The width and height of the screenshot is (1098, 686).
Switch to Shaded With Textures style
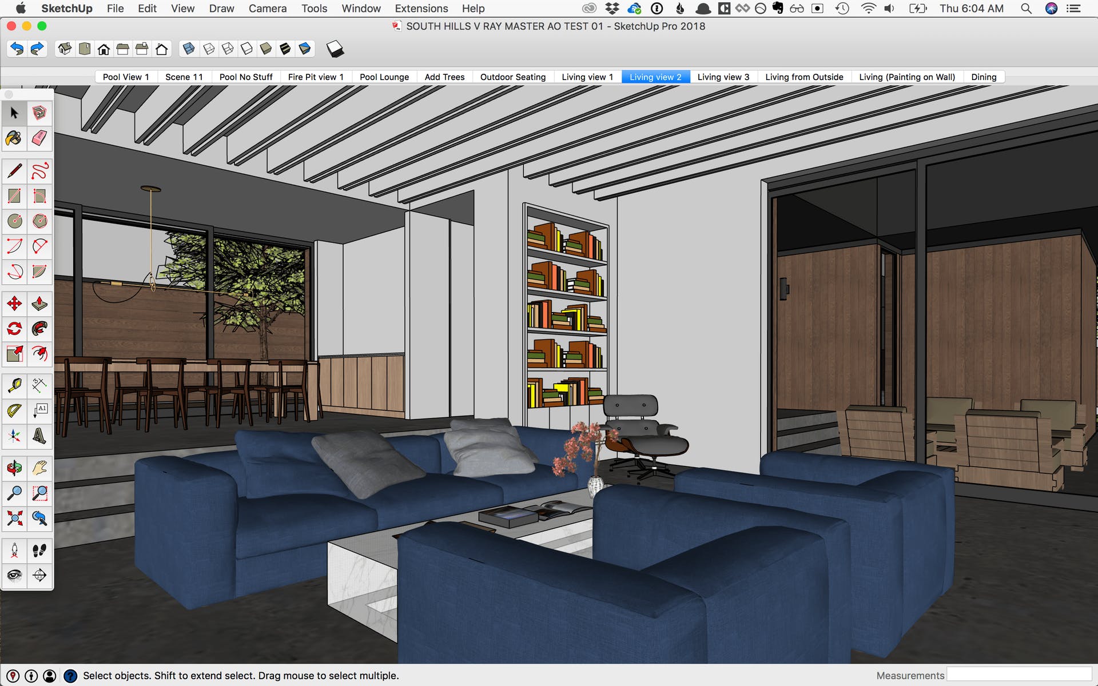point(285,49)
